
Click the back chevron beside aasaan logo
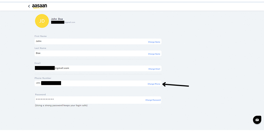point(29,6)
